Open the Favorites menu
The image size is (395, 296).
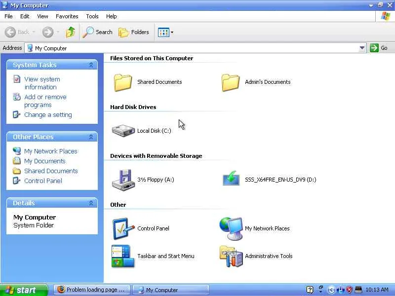[x=67, y=16]
